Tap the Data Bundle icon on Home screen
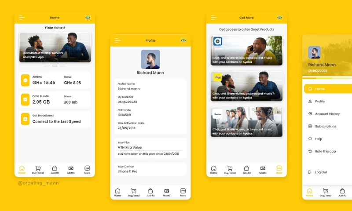The image size is (352, 211). [26, 99]
